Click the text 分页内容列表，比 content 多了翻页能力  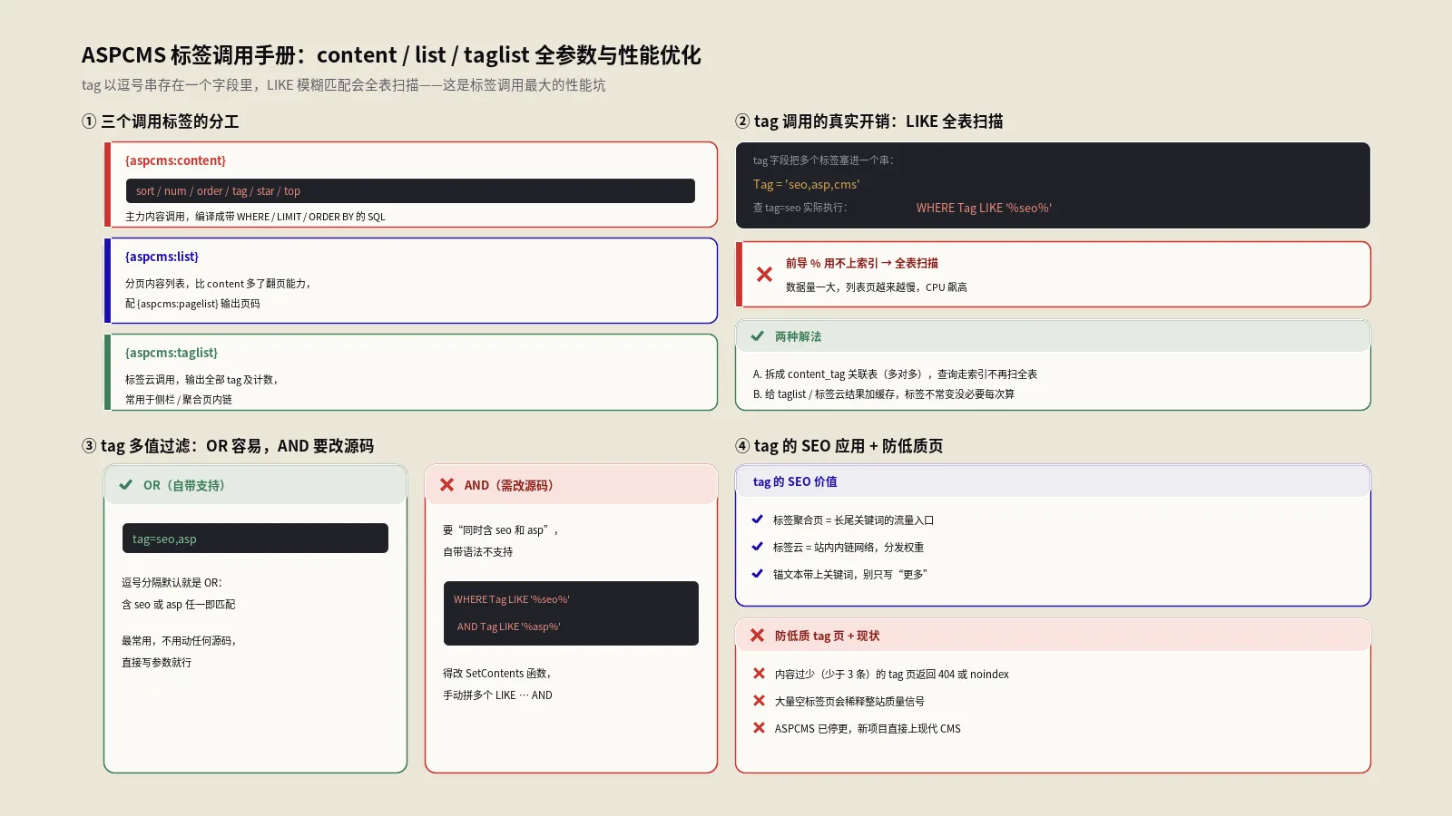coord(219,284)
